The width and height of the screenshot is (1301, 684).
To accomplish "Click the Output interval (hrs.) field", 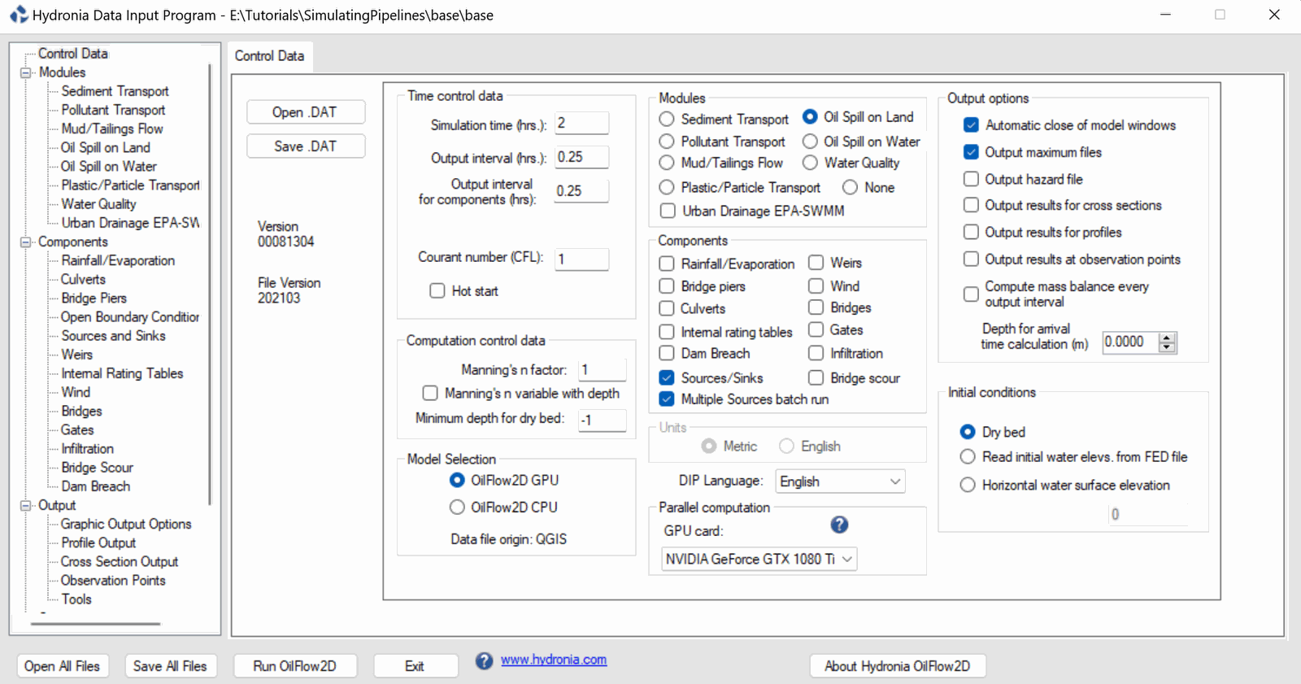I will tap(581, 157).
